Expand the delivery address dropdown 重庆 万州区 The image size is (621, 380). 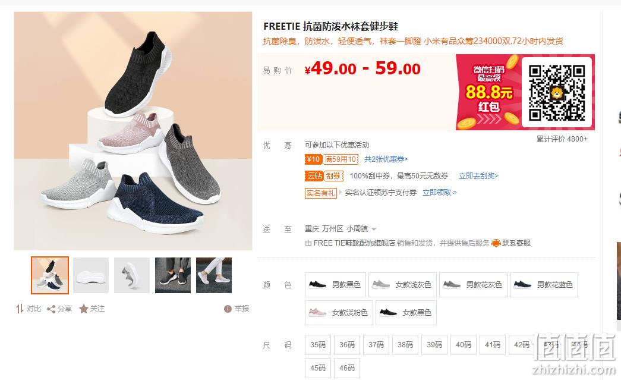click(341, 229)
